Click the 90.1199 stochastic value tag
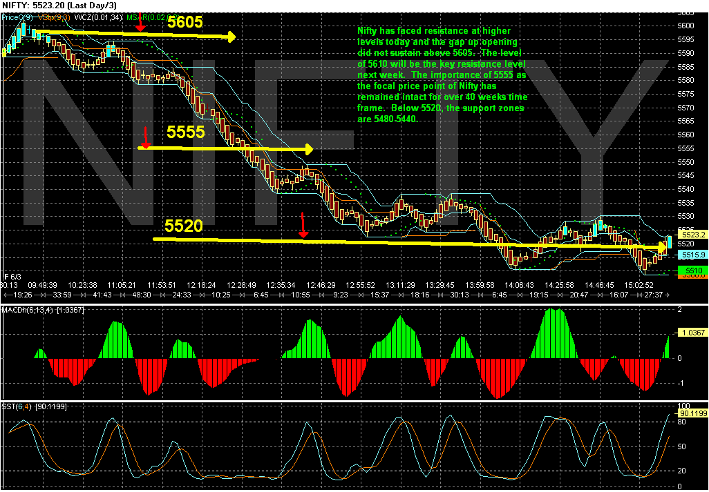Screen dimensions: 709x492 (692, 413)
